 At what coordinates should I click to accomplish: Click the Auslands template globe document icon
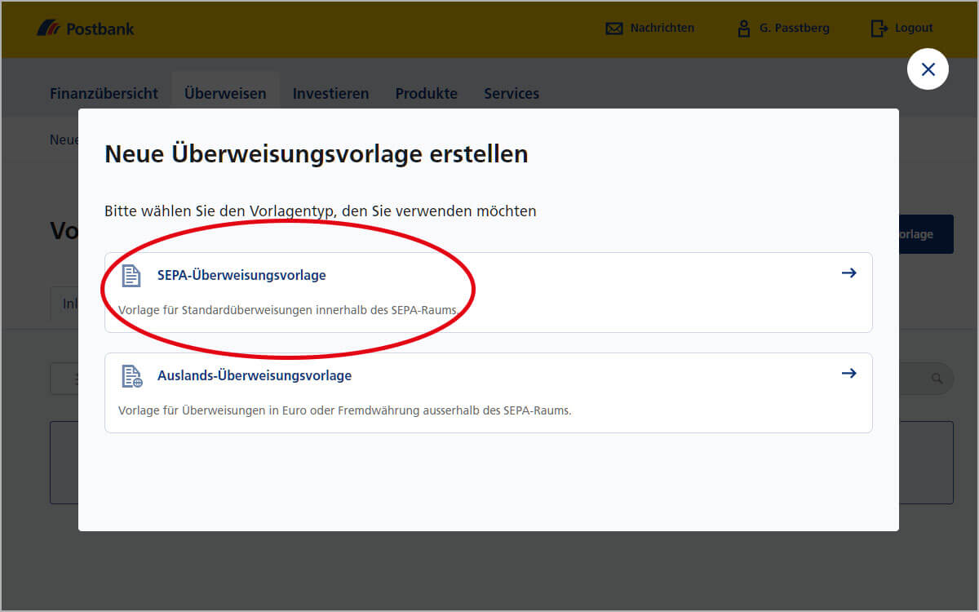[x=131, y=376]
